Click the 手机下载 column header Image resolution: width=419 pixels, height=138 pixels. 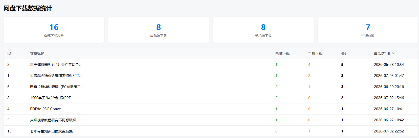coord(315,53)
